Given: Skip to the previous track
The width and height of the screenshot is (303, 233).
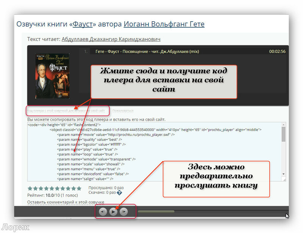Looking at the screenshot, I should tap(103, 212).
